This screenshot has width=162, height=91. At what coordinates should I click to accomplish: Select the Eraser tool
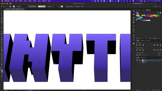click(x=2, y=34)
